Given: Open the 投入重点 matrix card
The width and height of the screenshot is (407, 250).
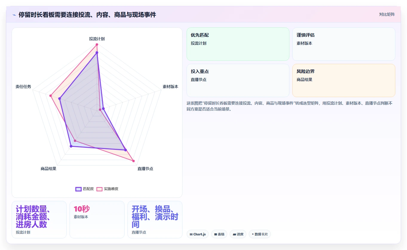Looking at the screenshot, I should click(x=238, y=80).
